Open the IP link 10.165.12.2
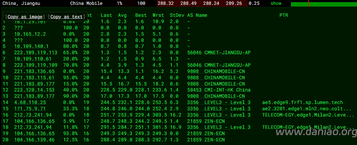 (x=30, y=34)
